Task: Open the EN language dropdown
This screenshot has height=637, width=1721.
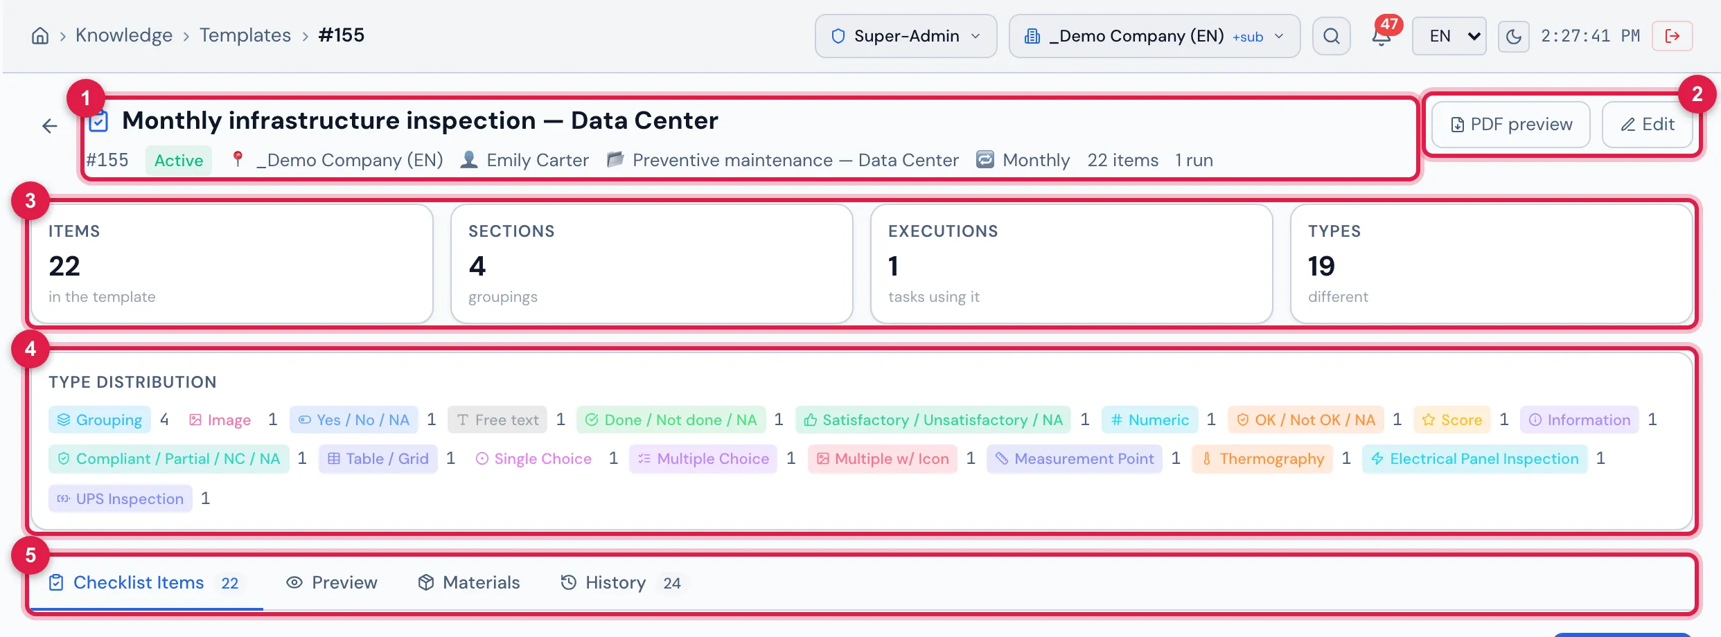Action: pos(1449,36)
